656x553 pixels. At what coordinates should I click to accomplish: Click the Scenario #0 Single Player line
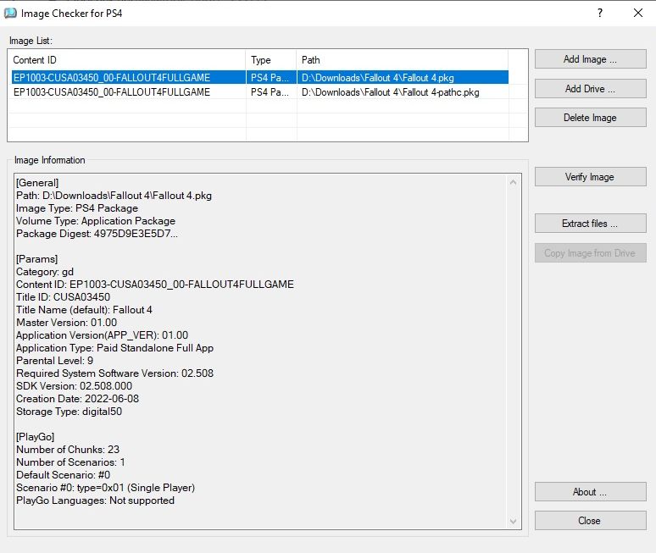[105, 488]
